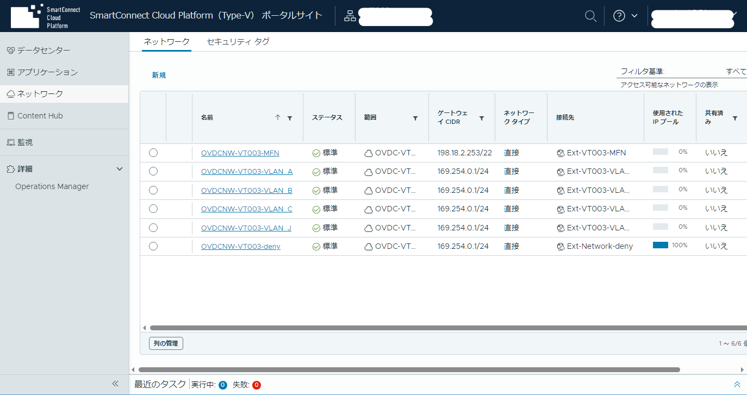747x395 pixels.
Task: Open OVDCNW-VT003-VLAN_A network link
Action: pyautogui.click(x=247, y=171)
